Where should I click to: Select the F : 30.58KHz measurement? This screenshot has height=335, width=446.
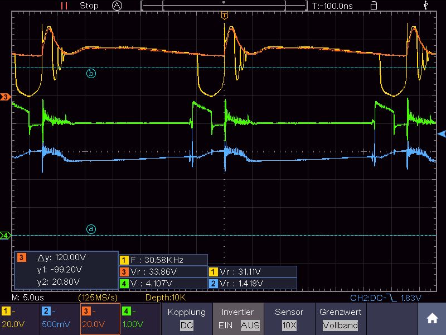click(163, 260)
